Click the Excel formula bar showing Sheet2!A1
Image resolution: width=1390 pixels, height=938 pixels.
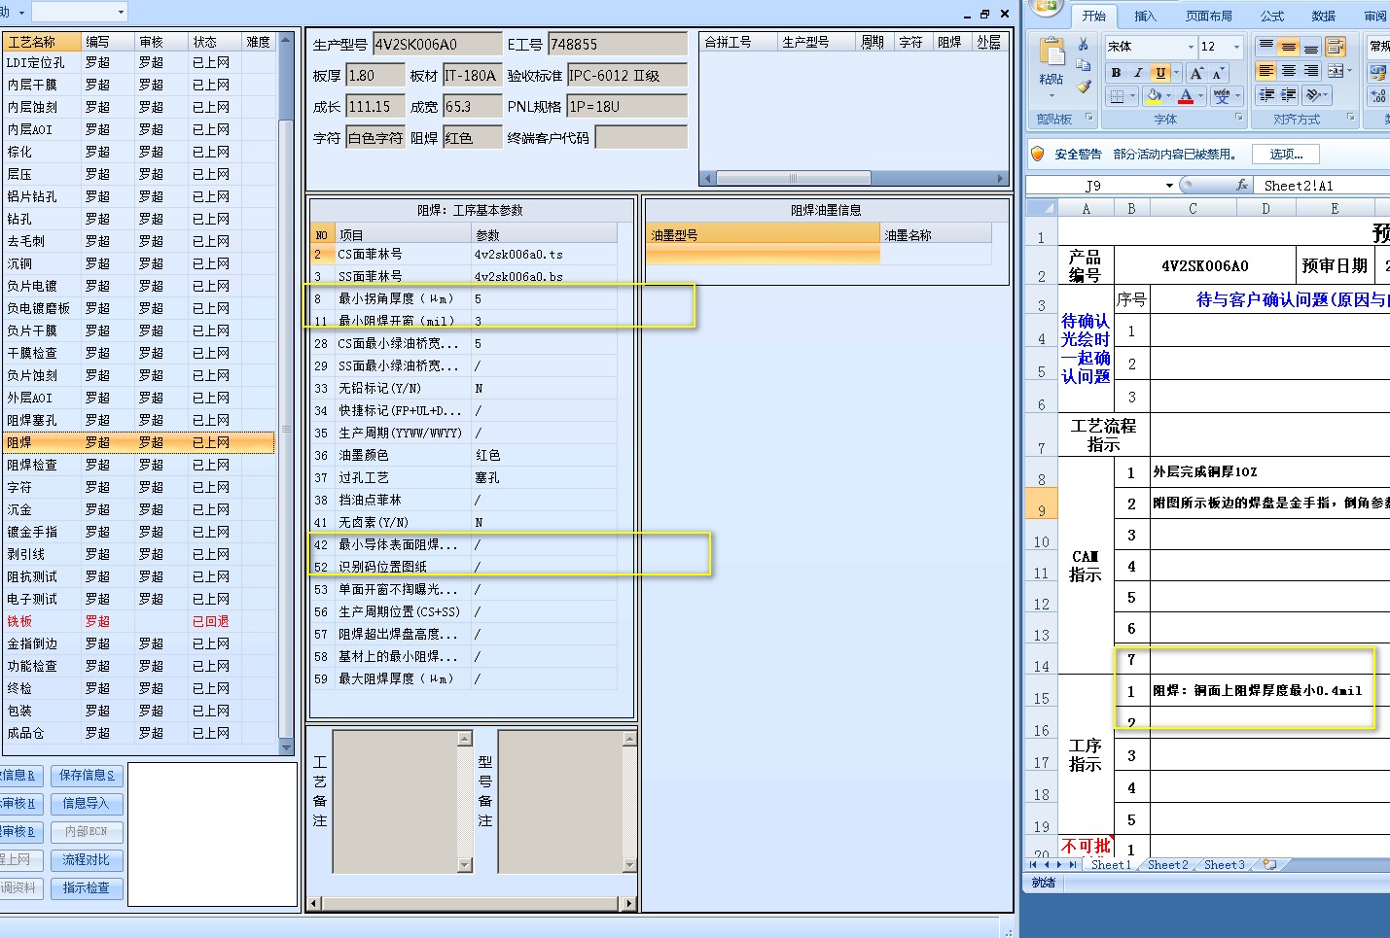(1322, 185)
